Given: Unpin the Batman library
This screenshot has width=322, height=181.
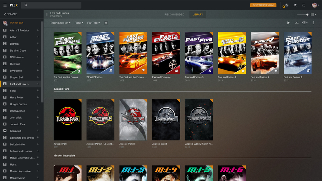Looking at the screenshot, I should click(38, 44).
